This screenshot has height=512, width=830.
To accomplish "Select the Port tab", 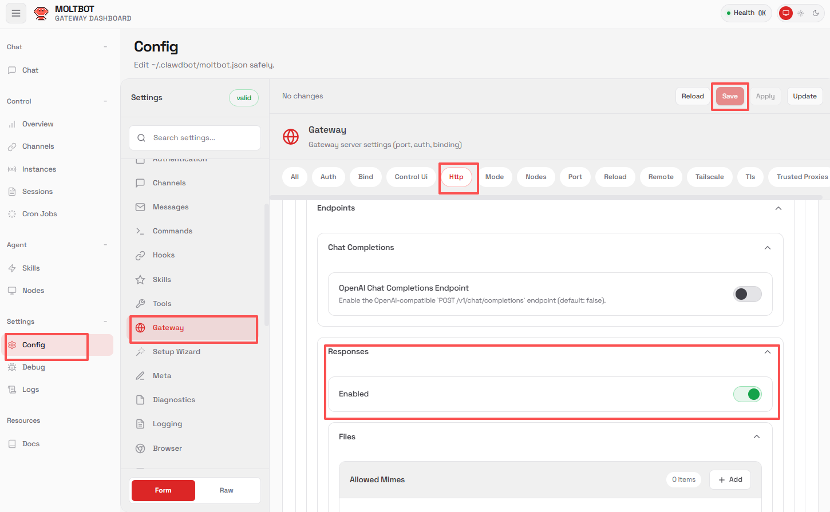I will [x=575, y=177].
